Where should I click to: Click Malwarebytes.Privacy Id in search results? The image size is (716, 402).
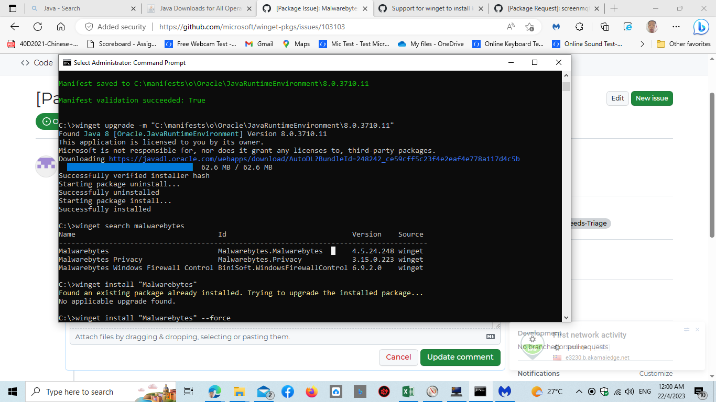[260, 260]
